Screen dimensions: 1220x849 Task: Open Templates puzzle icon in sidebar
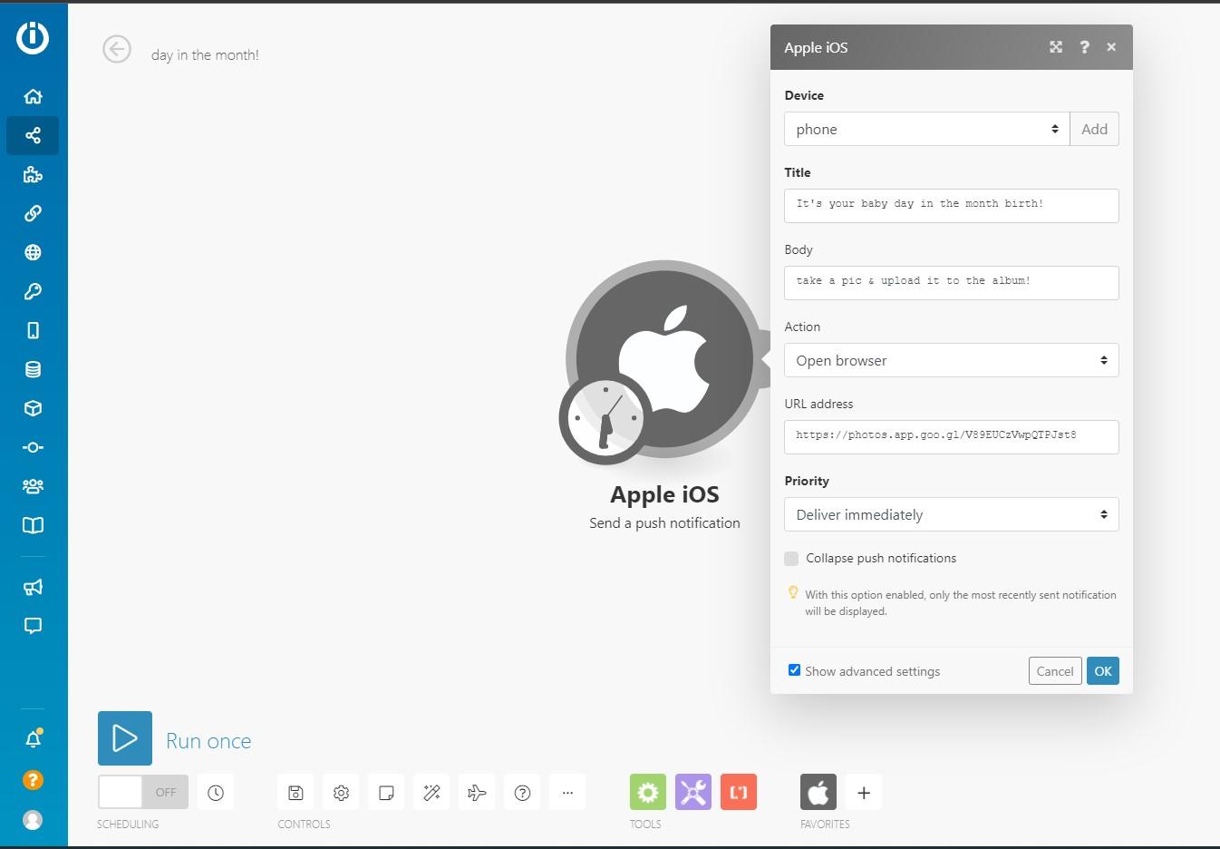33,174
